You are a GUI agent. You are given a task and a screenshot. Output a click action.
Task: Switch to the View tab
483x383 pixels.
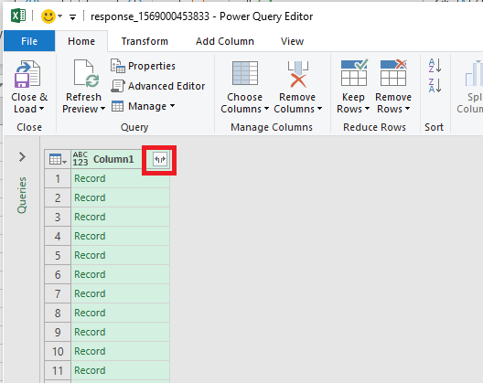pos(292,41)
